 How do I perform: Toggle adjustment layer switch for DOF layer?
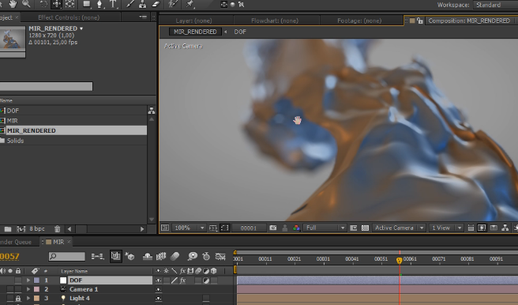206,281
